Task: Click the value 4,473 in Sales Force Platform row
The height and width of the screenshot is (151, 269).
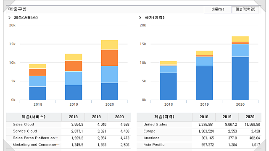Action: [x=125, y=138]
